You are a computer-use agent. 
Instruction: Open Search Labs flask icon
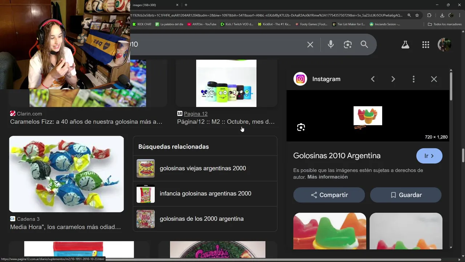405,45
